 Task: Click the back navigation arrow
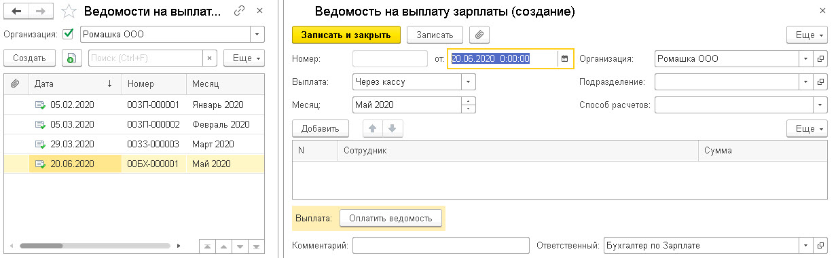coord(17,11)
